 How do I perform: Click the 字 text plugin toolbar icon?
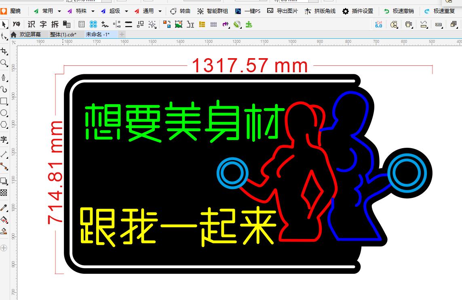tap(43, 24)
